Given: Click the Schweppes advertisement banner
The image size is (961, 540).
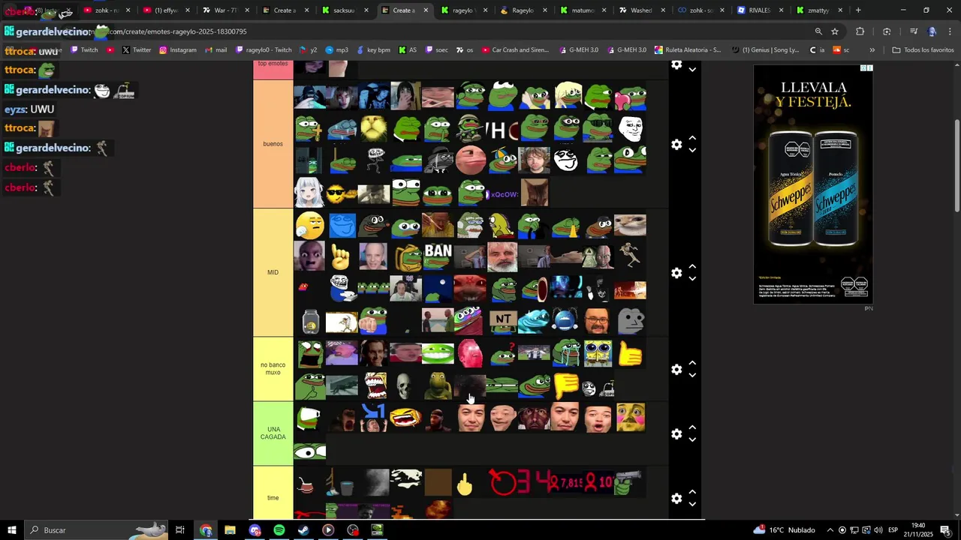Looking at the screenshot, I should click(813, 184).
